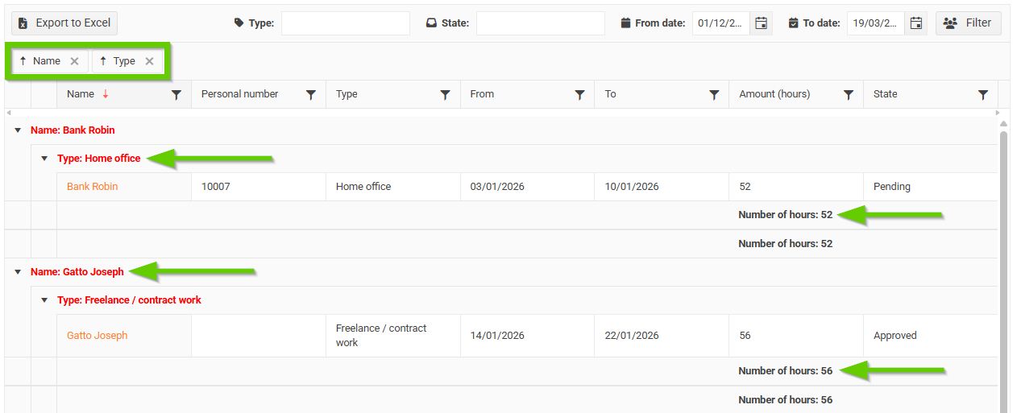Open filter menu for Type column
The image size is (1017, 413).
[x=446, y=95]
